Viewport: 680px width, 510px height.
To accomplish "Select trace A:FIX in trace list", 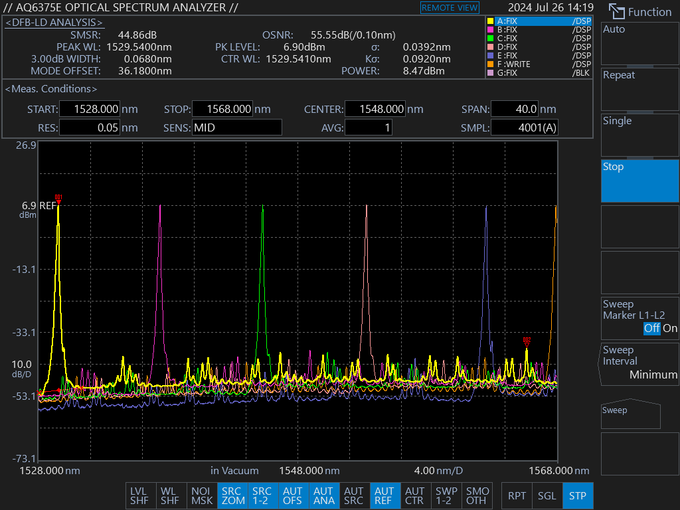I will point(539,21).
